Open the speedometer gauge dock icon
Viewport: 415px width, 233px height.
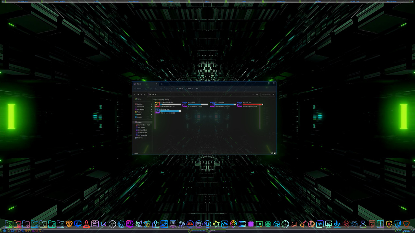285,224
